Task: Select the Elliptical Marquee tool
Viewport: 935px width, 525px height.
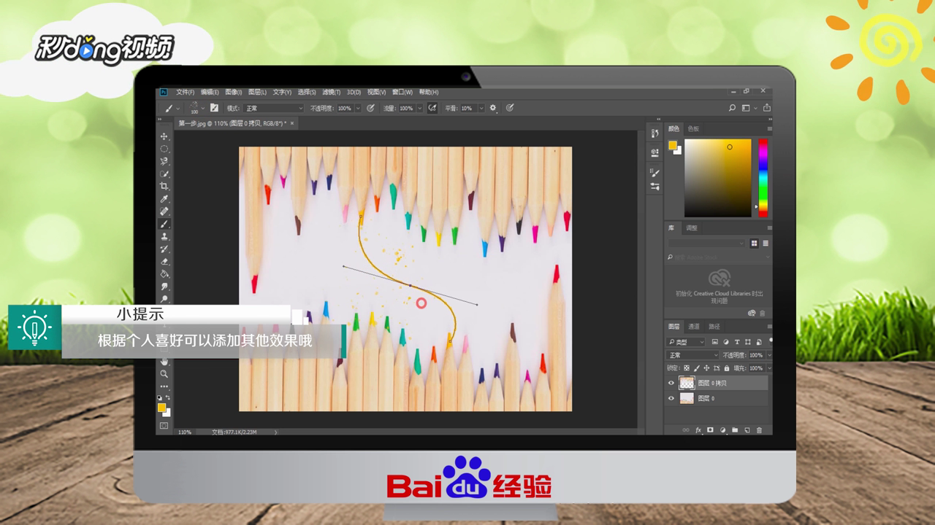Action: point(164,149)
